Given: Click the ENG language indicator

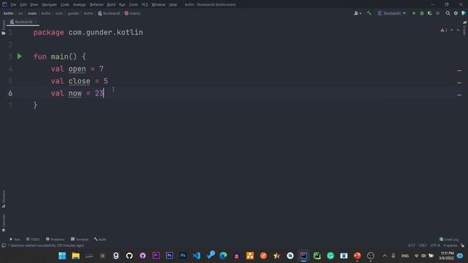Looking at the screenshot, I should pos(404,256).
